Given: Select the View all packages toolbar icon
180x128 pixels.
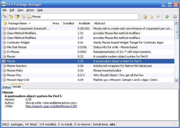Looking at the screenshot, I should pos(5,17).
